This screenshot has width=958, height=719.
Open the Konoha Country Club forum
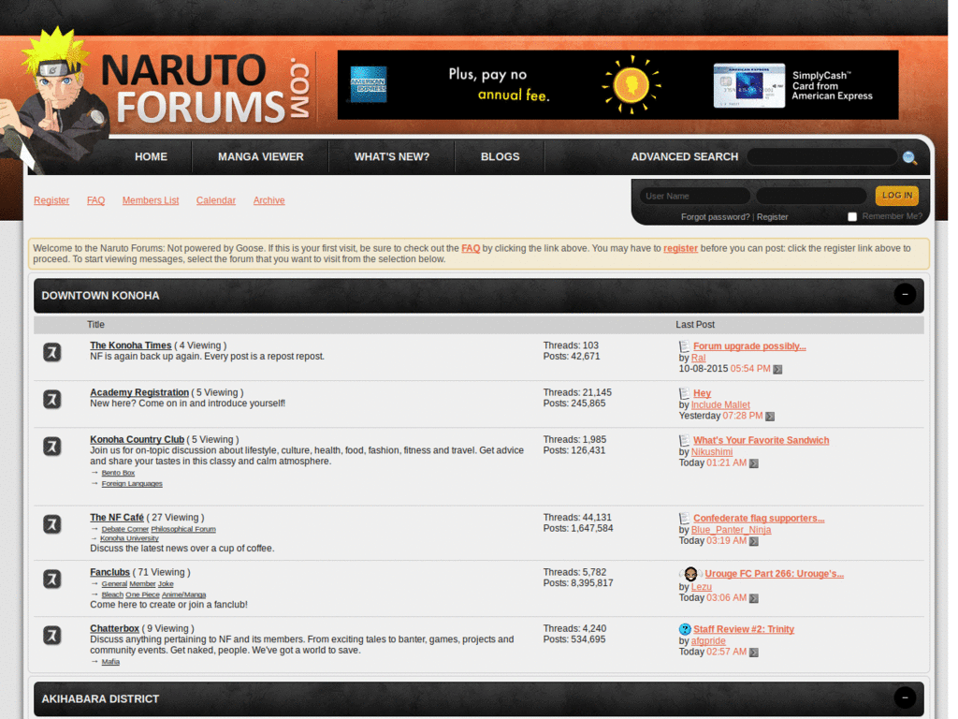pyautogui.click(x=137, y=440)
